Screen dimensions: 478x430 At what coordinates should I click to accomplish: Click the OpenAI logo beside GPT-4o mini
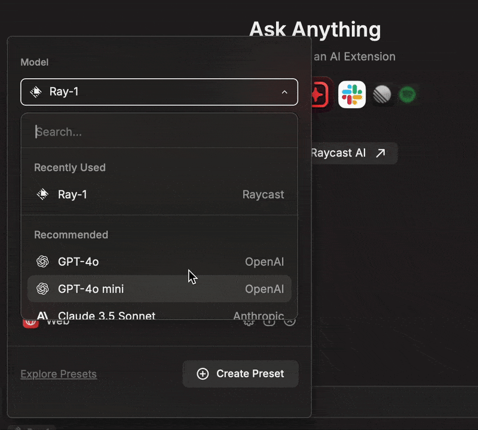42,289
